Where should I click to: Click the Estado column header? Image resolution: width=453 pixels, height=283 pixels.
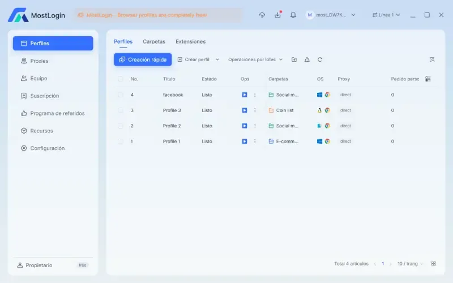209,79
